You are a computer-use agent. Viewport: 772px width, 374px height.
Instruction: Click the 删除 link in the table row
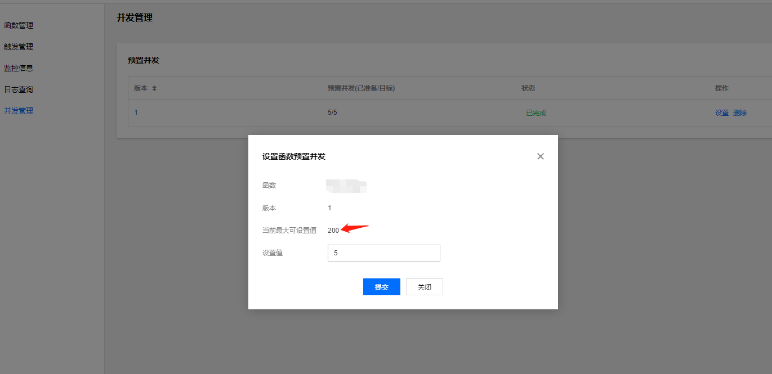pyautogui.click(x=740, y=112)
